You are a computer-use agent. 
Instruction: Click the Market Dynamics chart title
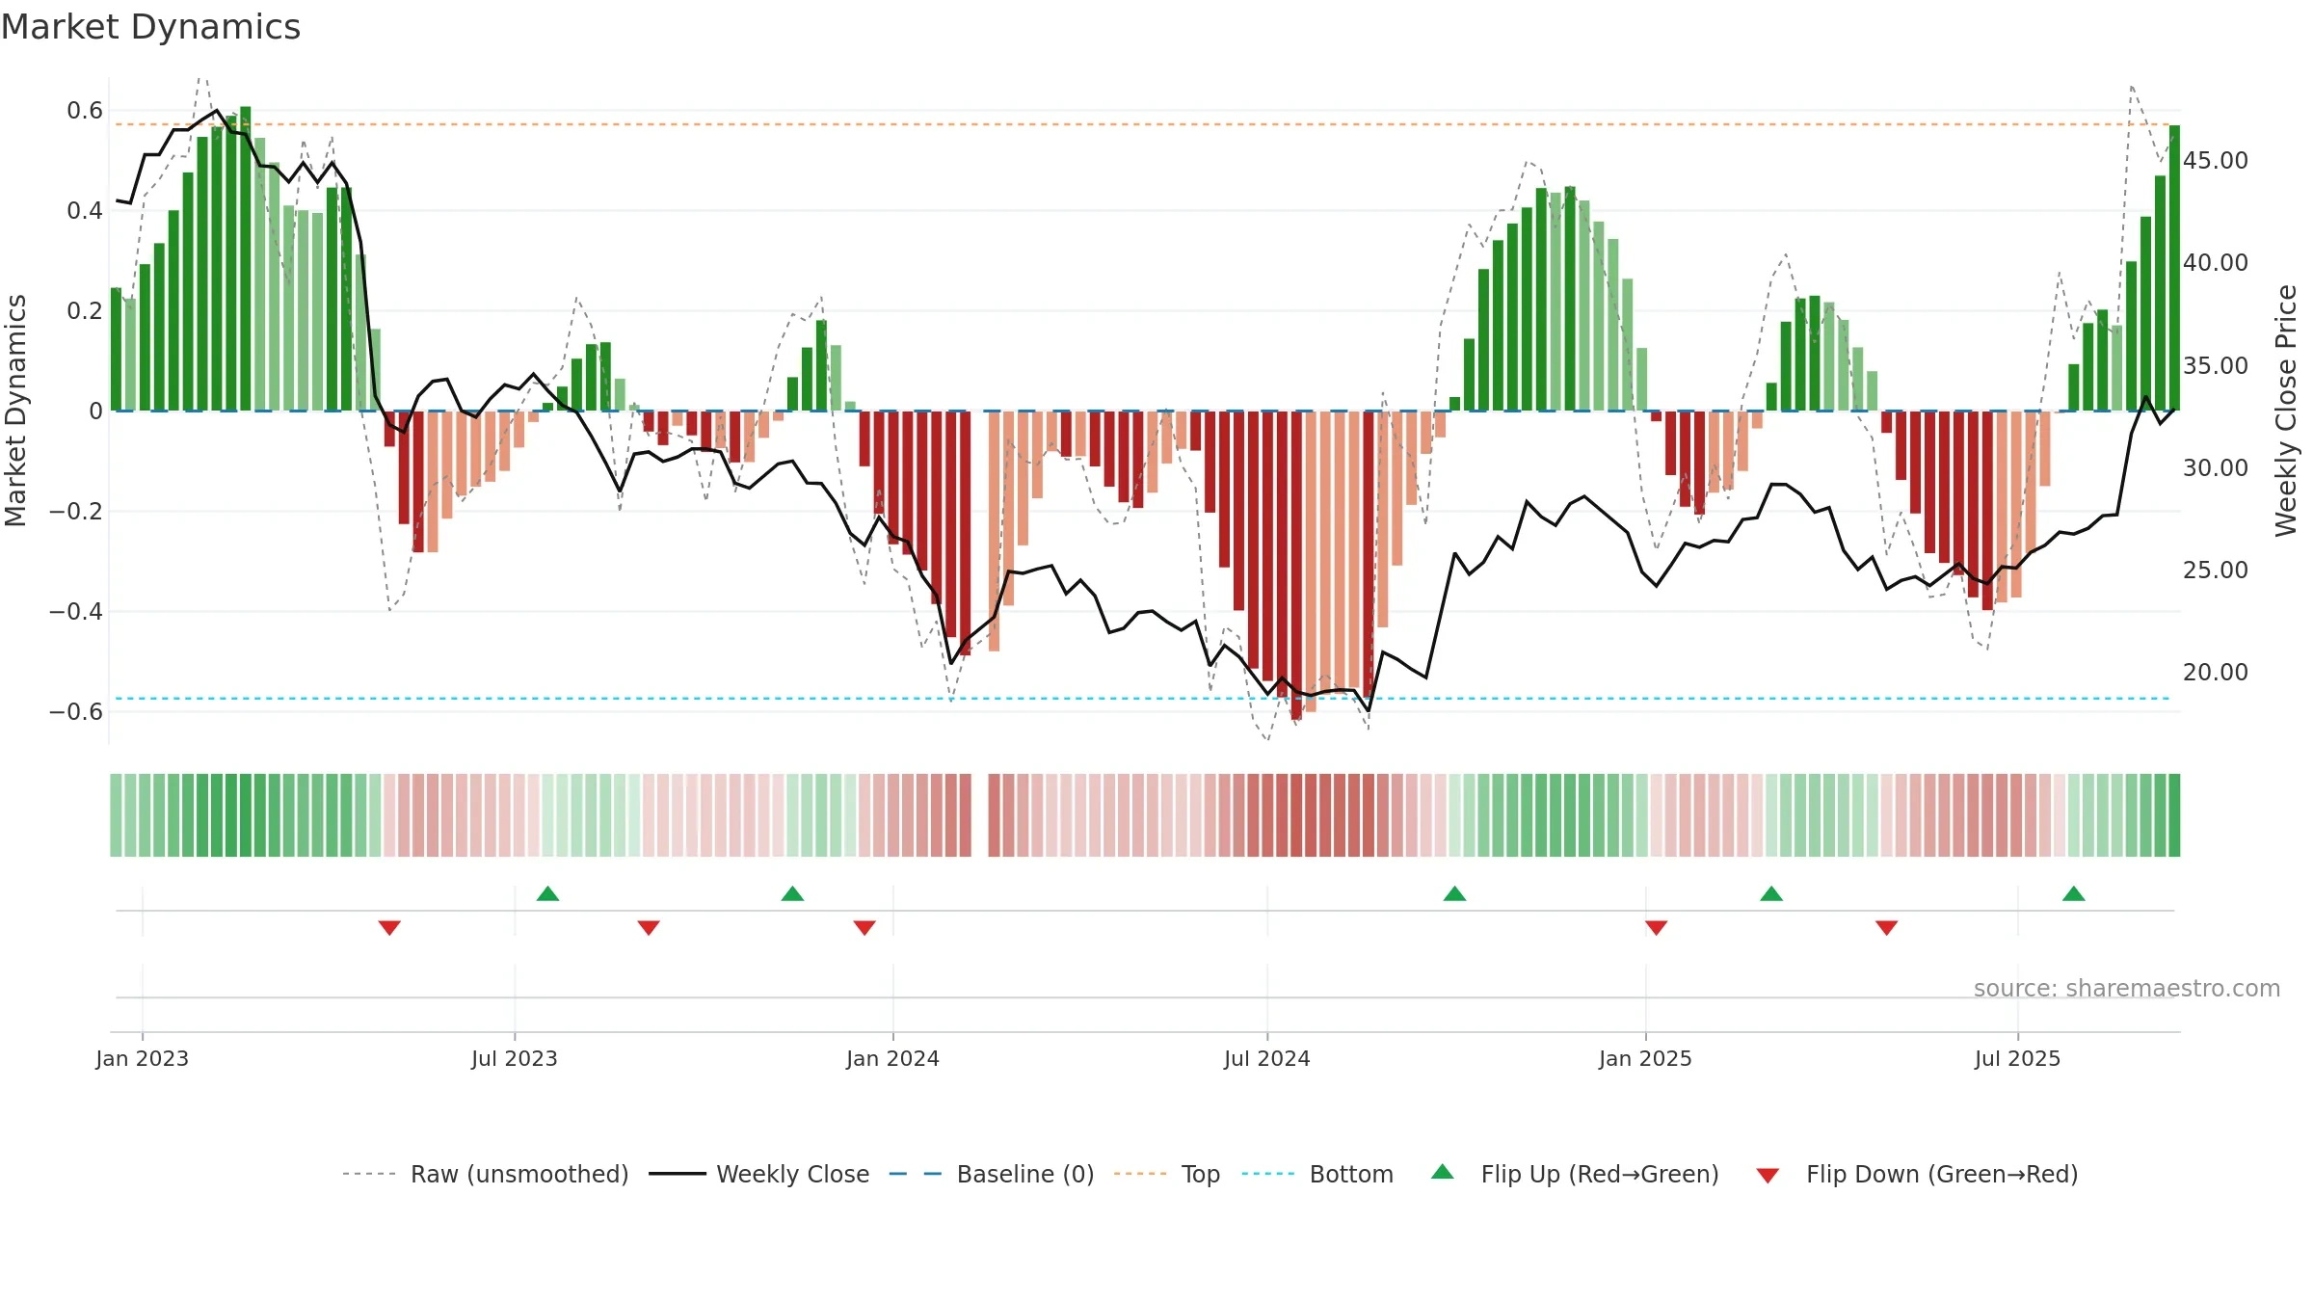coord(150,27)
